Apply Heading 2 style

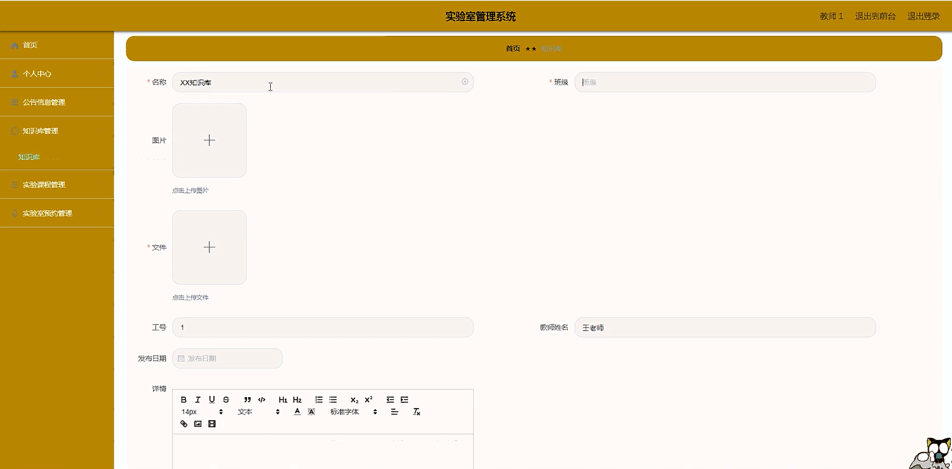(x=297, y=399)
